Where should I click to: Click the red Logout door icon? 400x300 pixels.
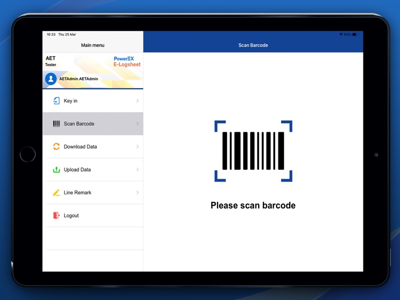point(57,216)
